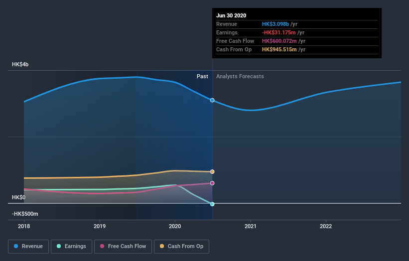Click the -HK$31.175m earnings value in tooltip
The height and width of the screenshot is (261, 409).
[279, 32]
